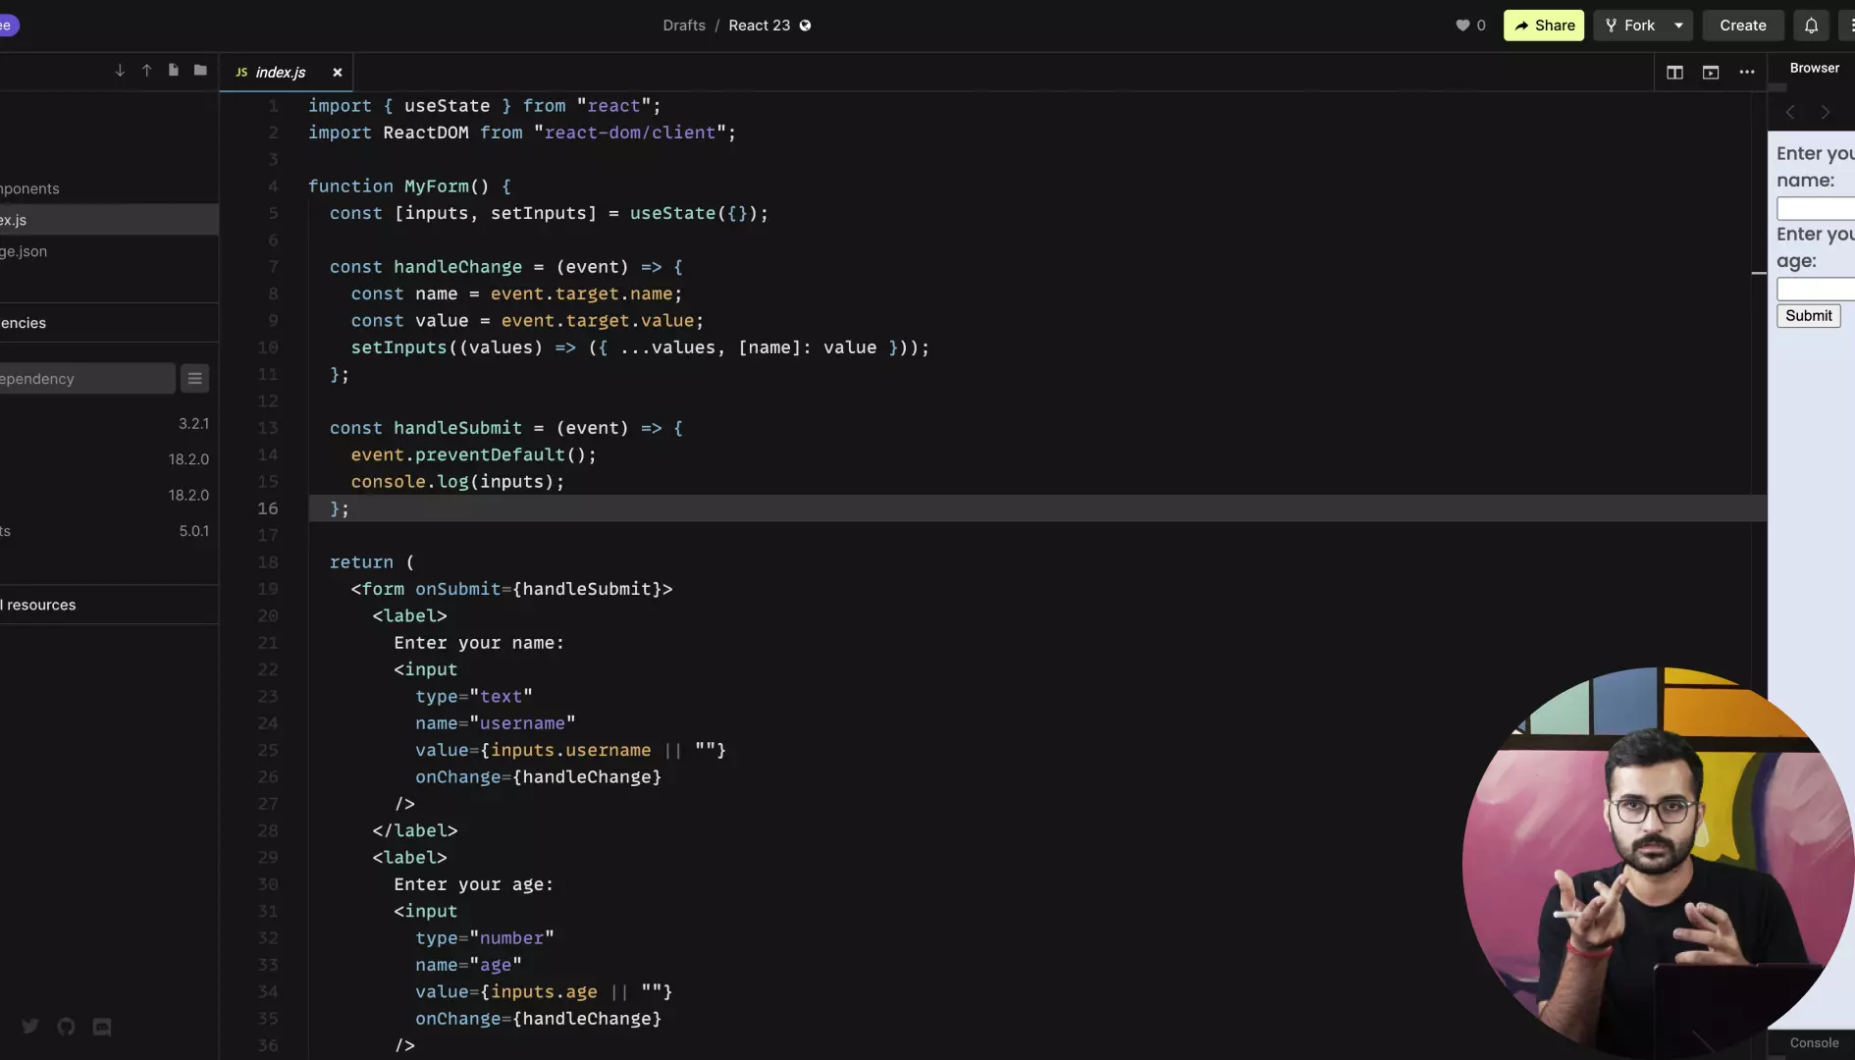
Task: Create a new folder with the folder icon
Action: coord(200,71)
